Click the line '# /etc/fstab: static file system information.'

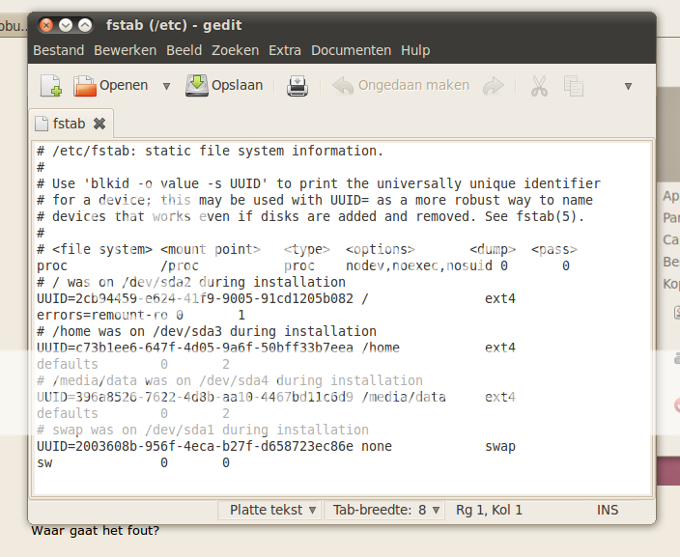tap(211, 151)
